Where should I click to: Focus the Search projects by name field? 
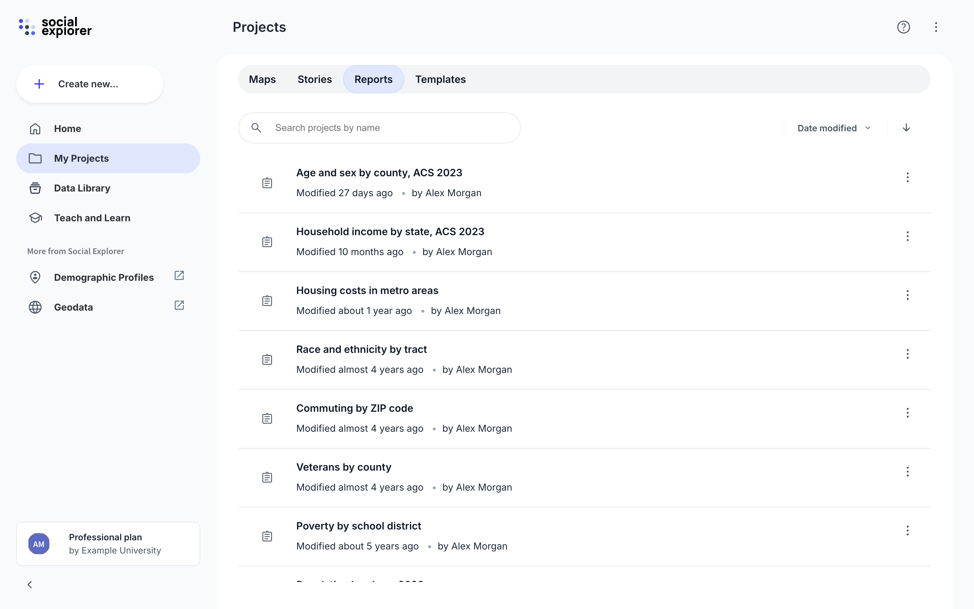point(379,128)
